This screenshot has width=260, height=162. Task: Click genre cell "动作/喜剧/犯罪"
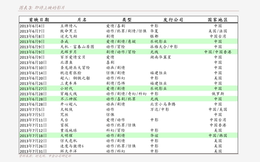pyautogui.click(x=121, y=99)
